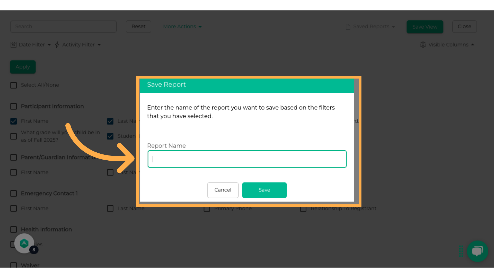Check the Participant Information checkbox
The height and width of the screenshot is (278, 494).
(14, 106)
